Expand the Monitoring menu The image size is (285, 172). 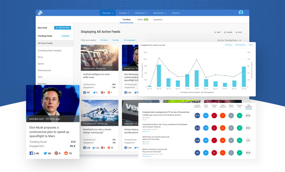pyautogui.click(x=160, y=13)
